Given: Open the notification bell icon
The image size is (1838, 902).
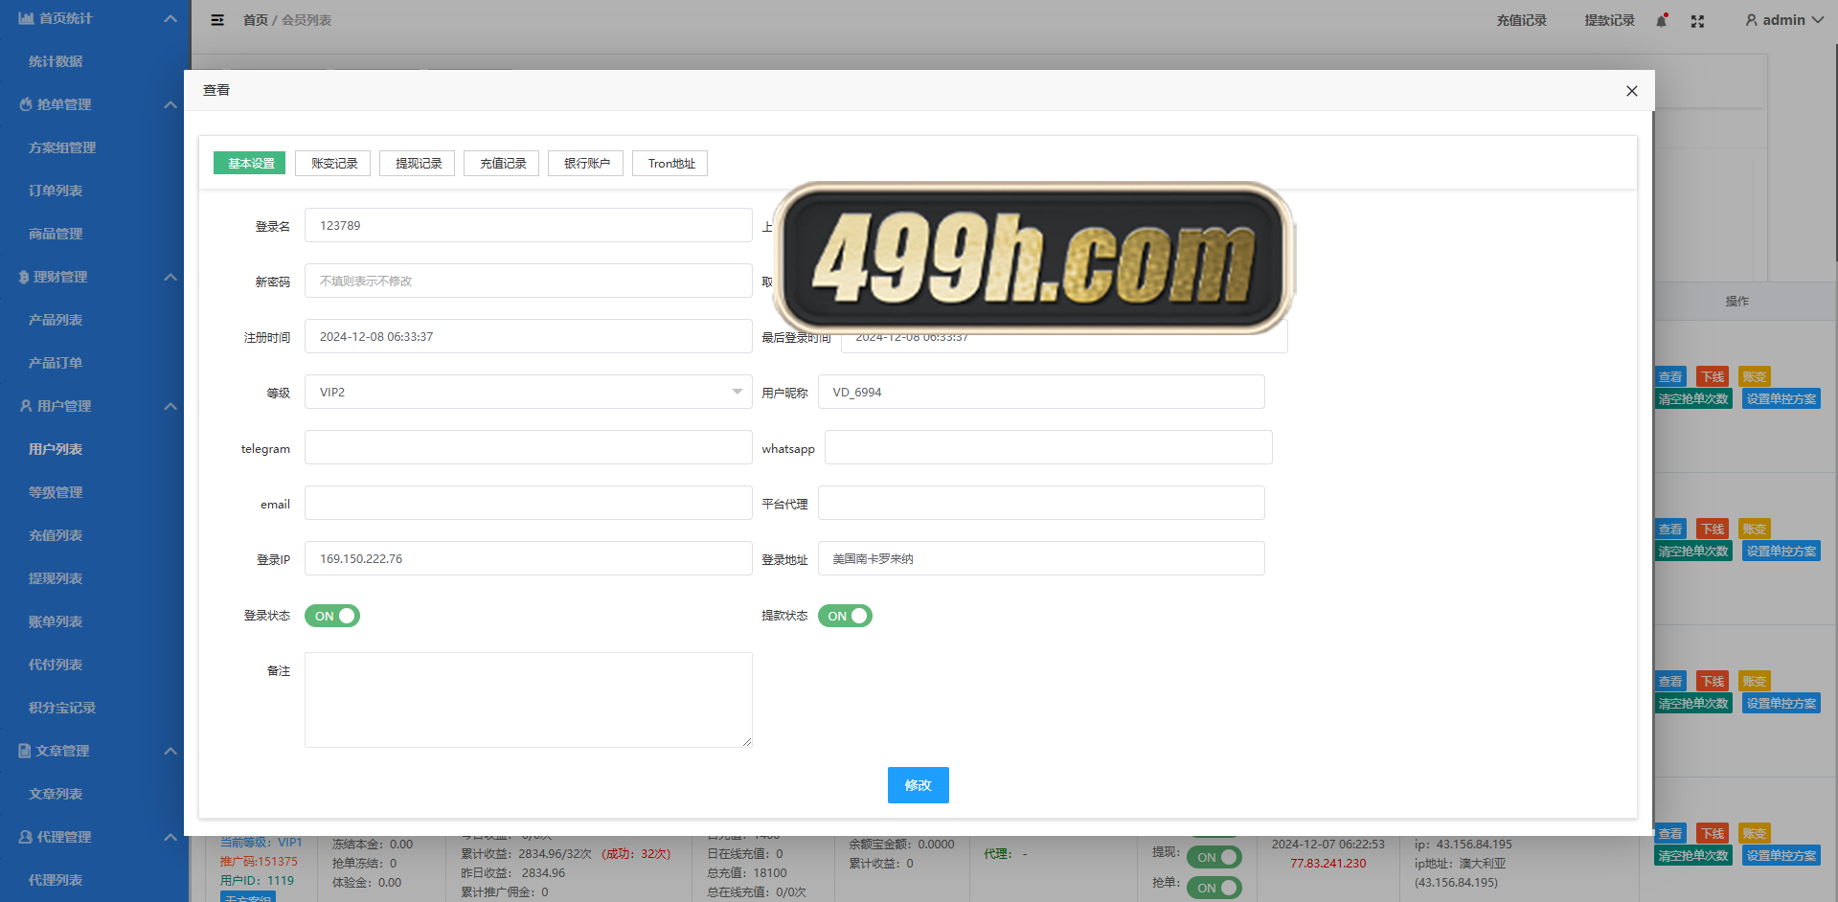Looking at the screenshot, I should pyautogui.click(x=1662, y=20).
